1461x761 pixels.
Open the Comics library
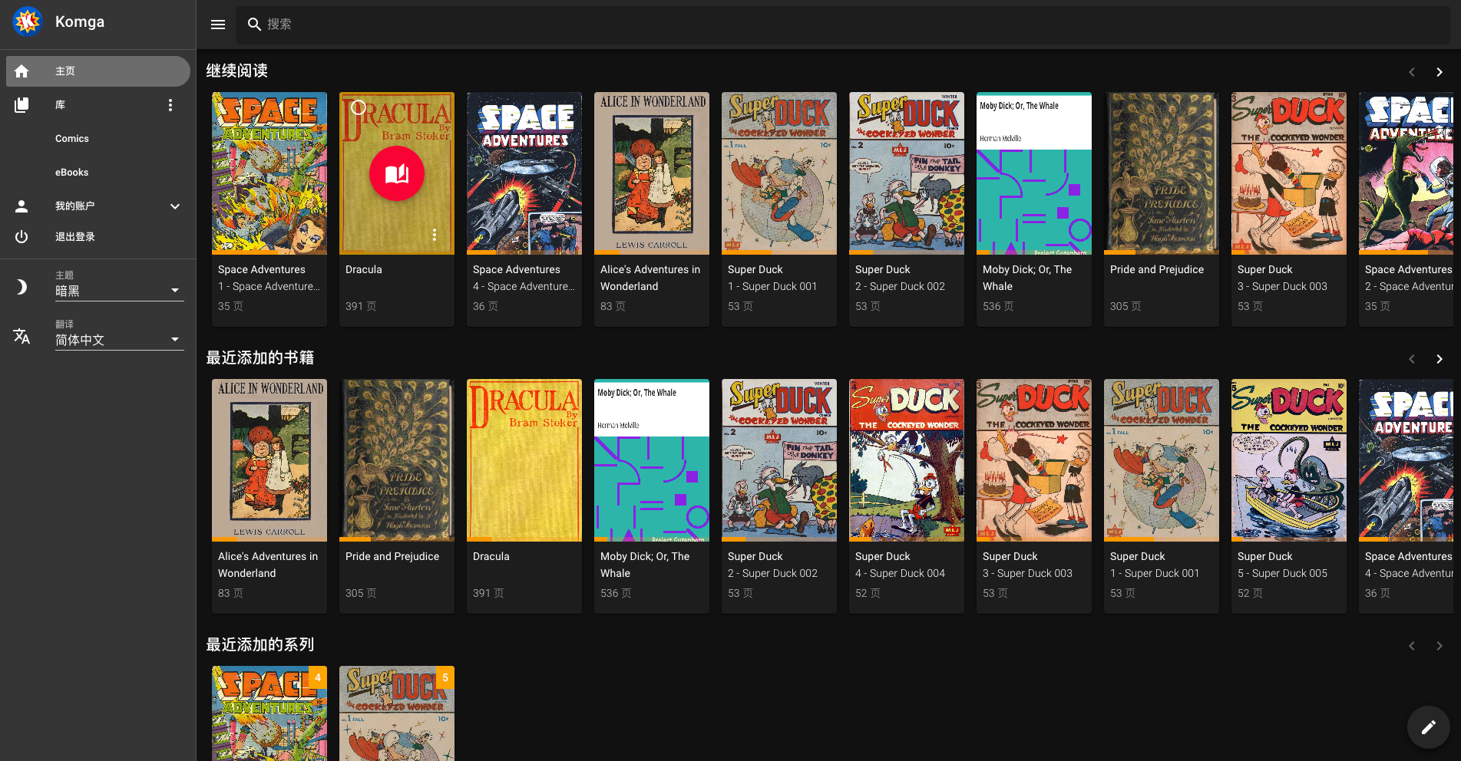[x=72, y=139]
